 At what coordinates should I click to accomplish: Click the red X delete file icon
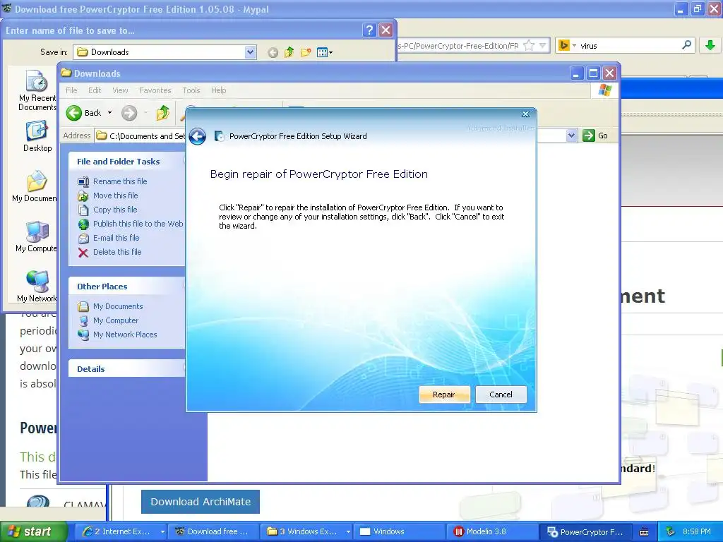[x=83, y=253]
